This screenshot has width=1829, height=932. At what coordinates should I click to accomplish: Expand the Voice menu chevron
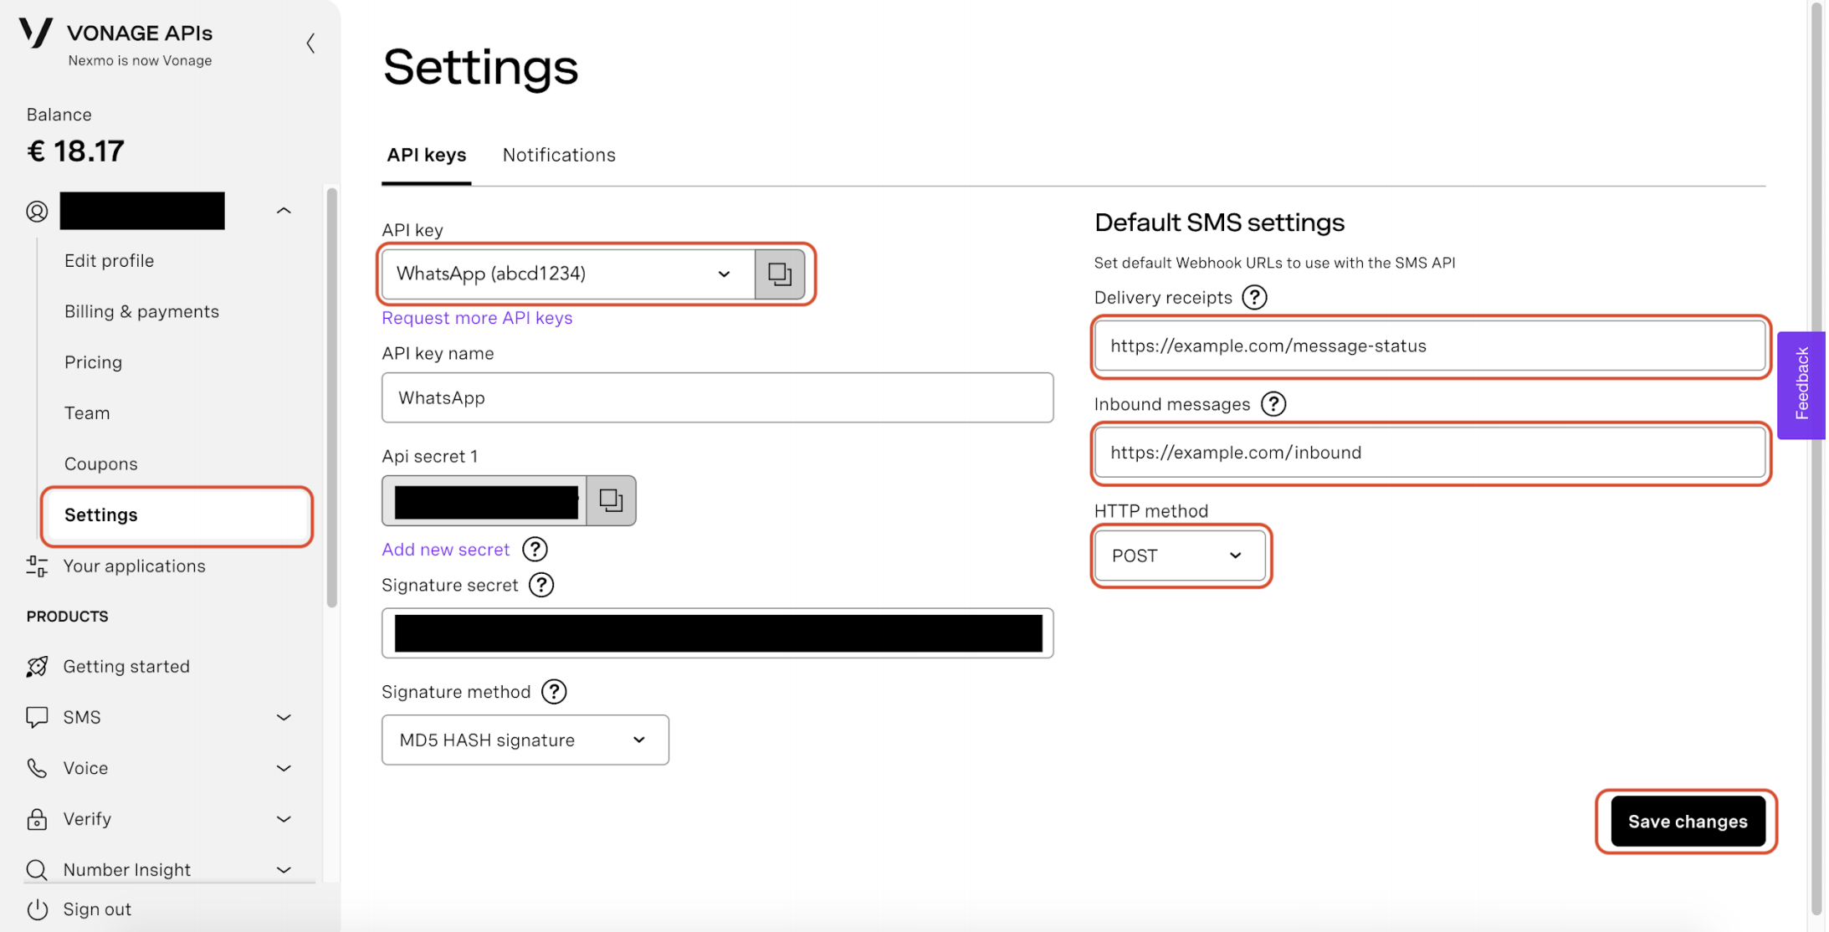coord(284,768)
